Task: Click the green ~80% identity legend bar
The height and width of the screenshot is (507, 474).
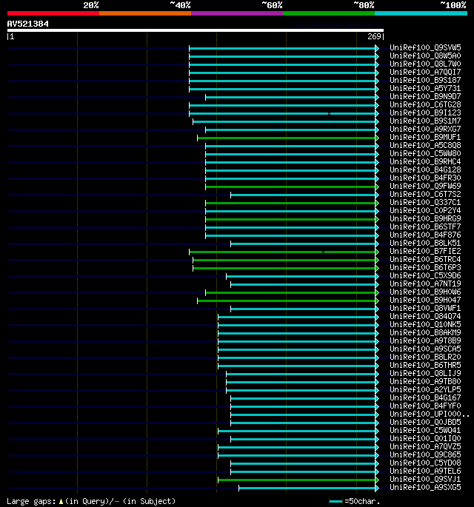Action: tap(329, 13)
